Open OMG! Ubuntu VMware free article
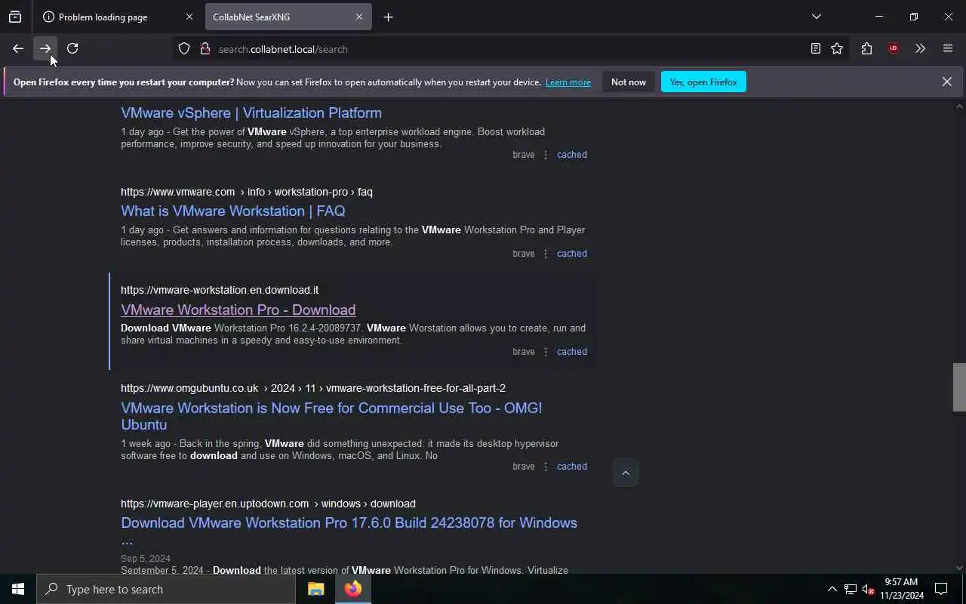The width and height of the screenshot is (966, 604). (x=331, y=416)
